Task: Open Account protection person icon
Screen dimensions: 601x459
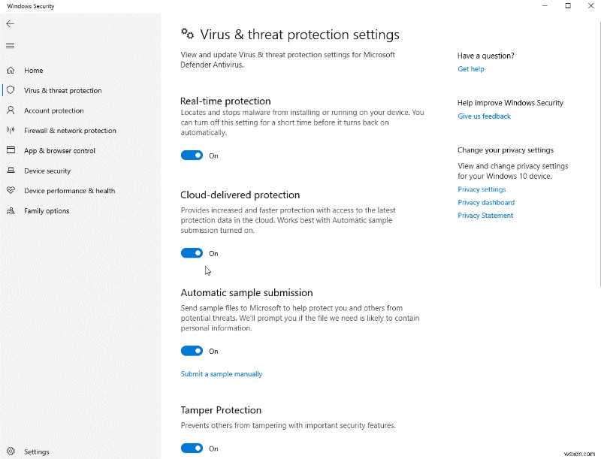Action: point(11,110)
